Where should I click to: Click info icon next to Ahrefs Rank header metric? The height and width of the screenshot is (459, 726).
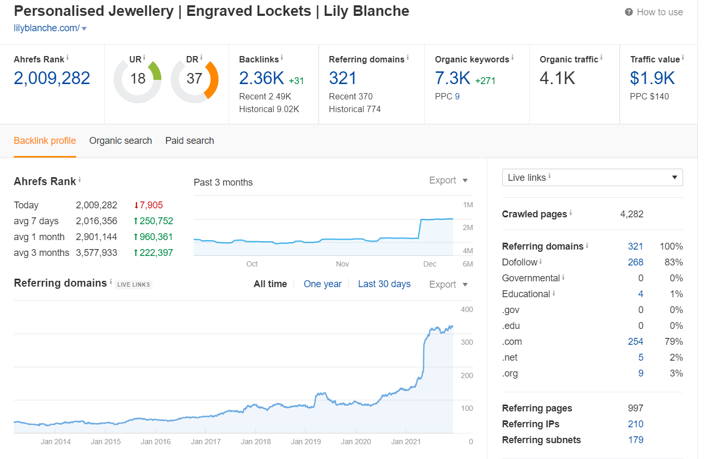(x=68, y=57)
